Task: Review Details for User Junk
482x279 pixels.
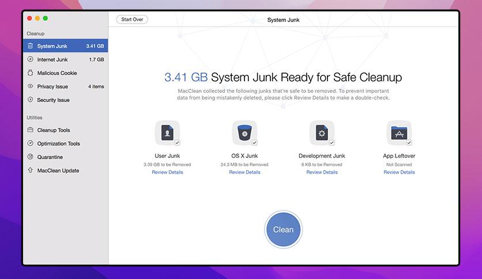Action: [167, 172]
